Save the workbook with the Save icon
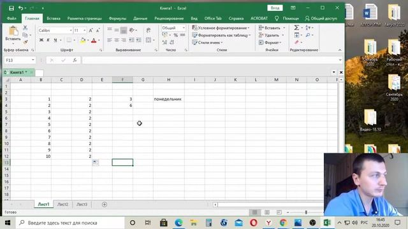Image resolution: width=408 pixels, height=229 pixels. point(11,8)
